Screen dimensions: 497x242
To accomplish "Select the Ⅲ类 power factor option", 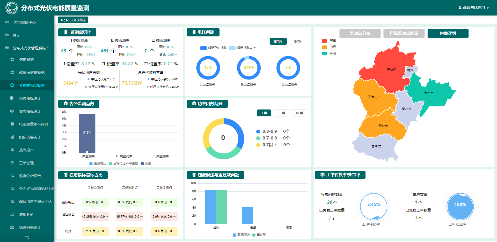I will click(x=299, y=113).
